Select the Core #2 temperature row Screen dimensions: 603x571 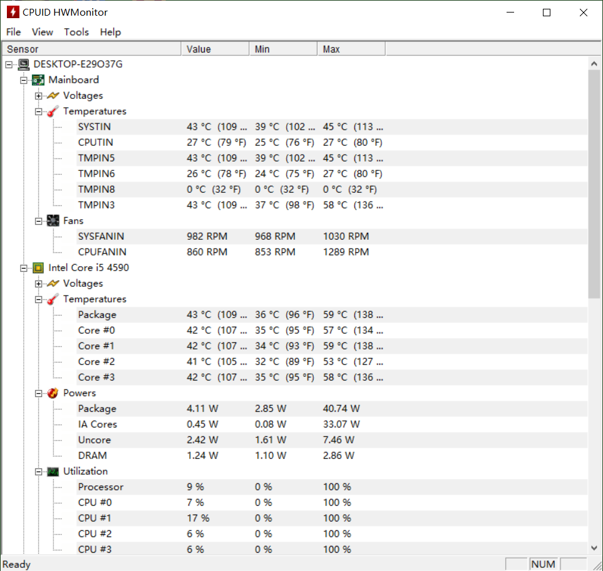point(332,362)
